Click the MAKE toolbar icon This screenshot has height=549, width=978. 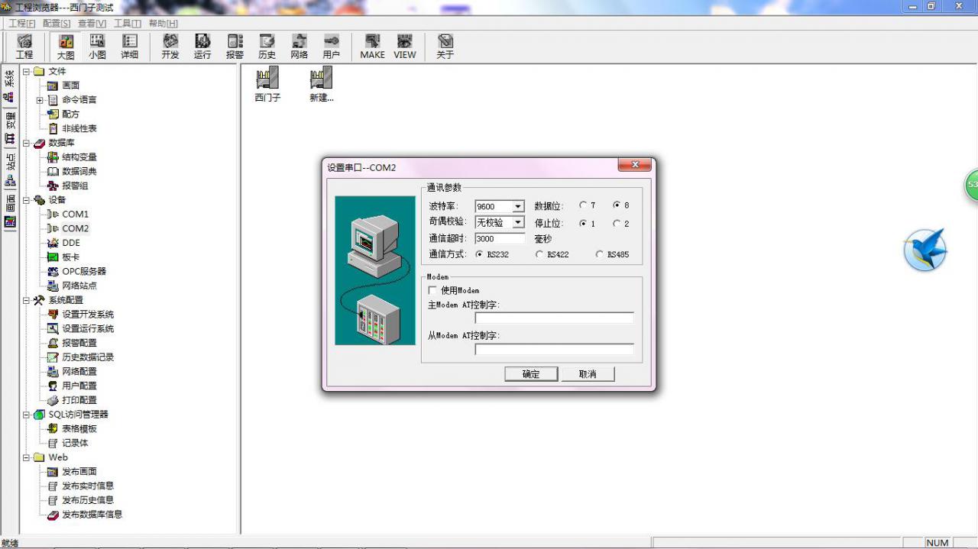pyautogui.click(x=372, y=47)
